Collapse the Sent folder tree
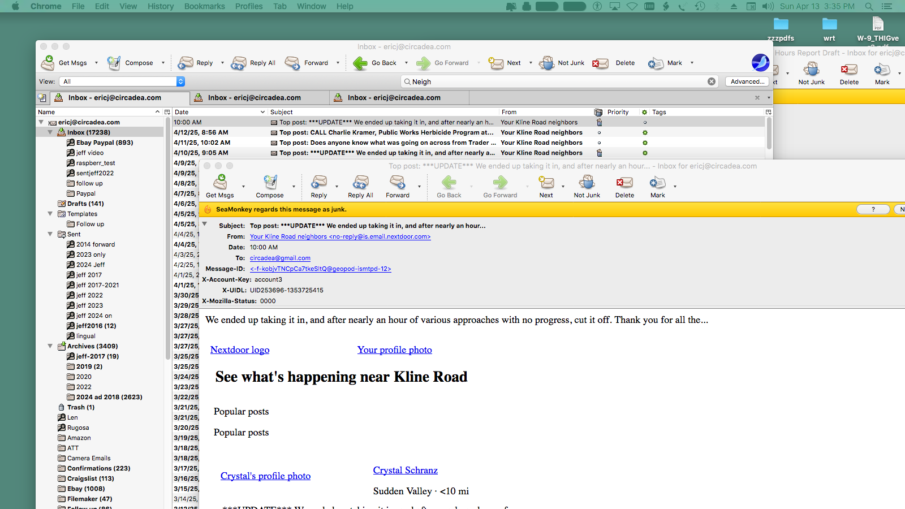 click(x=50, y=234)
